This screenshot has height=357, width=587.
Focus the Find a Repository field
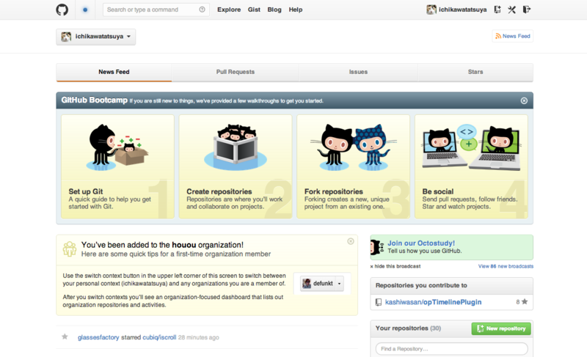point(451,349)
